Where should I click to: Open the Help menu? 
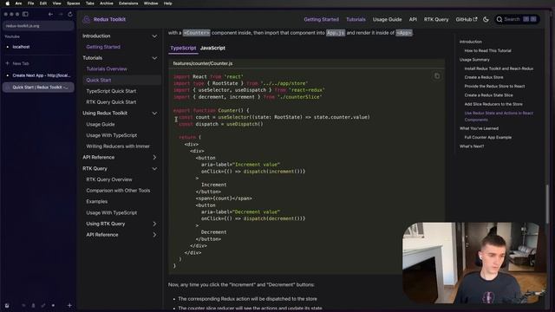(167, 3)
